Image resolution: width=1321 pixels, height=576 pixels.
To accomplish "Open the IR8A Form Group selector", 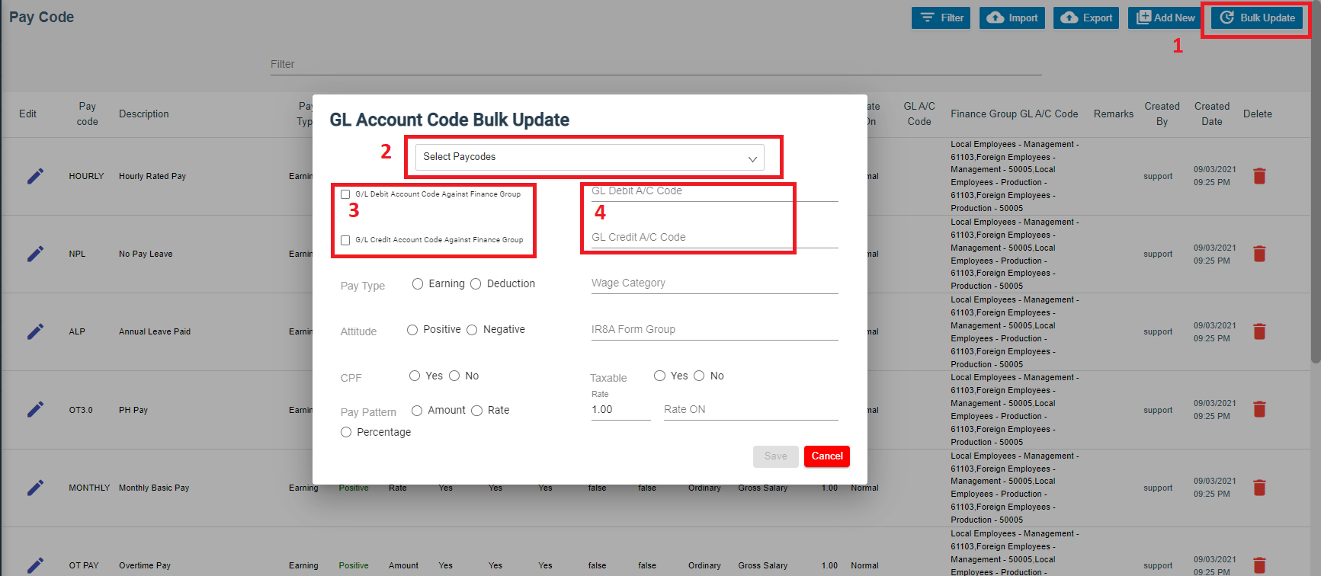I will point(713,330).
